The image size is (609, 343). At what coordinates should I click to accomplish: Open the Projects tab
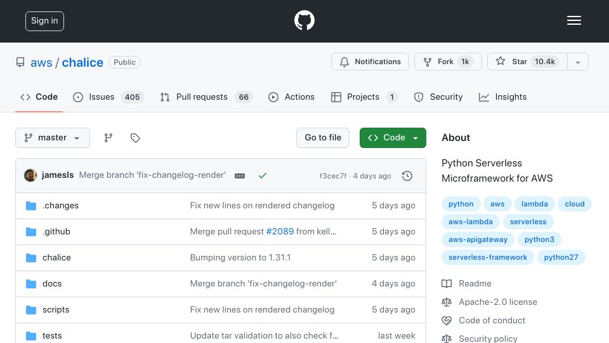364,97
